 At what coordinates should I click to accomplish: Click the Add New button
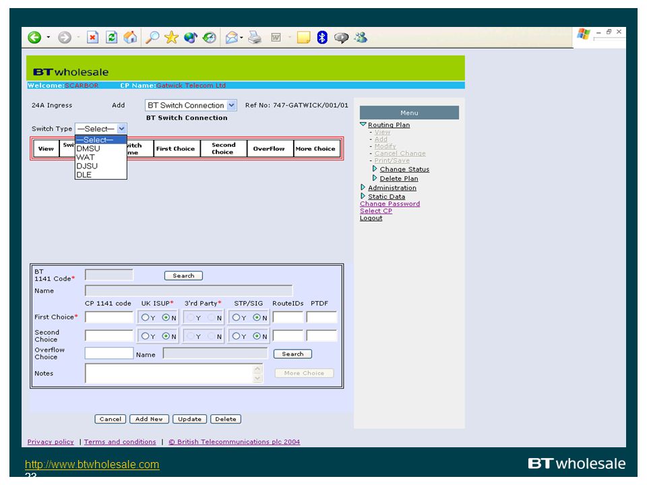pos(149,419)
